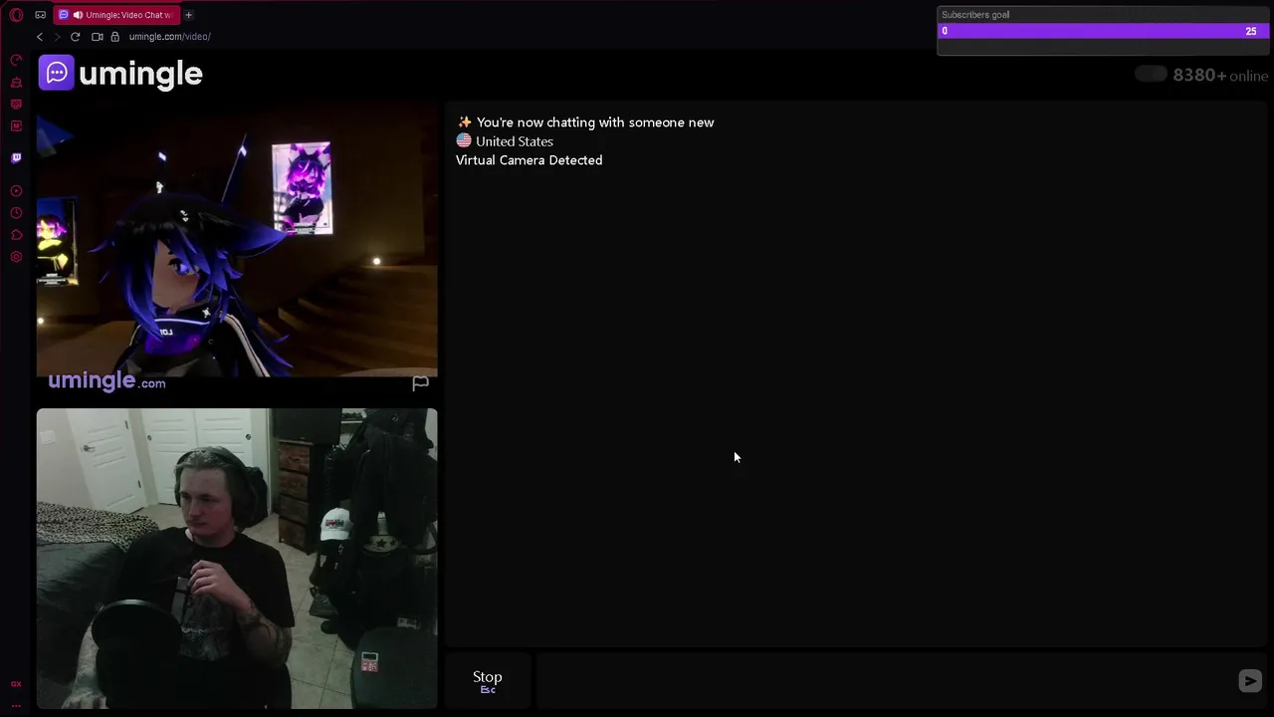
Task: Open sidebar three-dots more options
Action: click(16, 705)
